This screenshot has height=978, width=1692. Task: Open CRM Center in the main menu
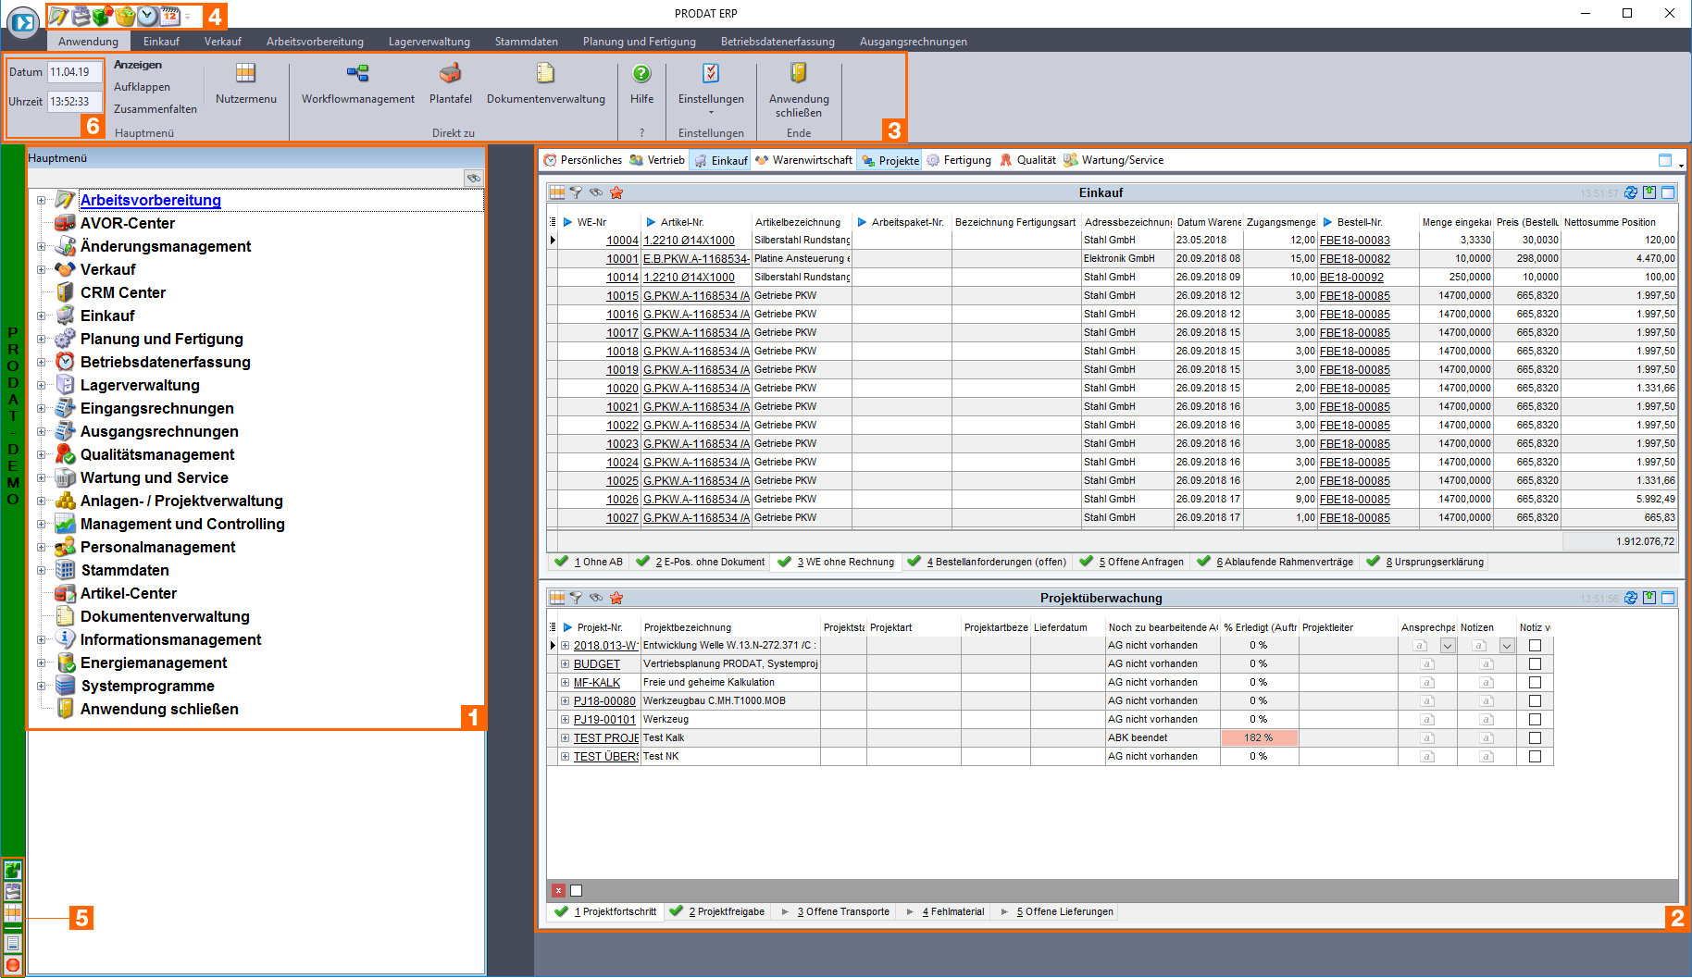[x=122, y=293]
